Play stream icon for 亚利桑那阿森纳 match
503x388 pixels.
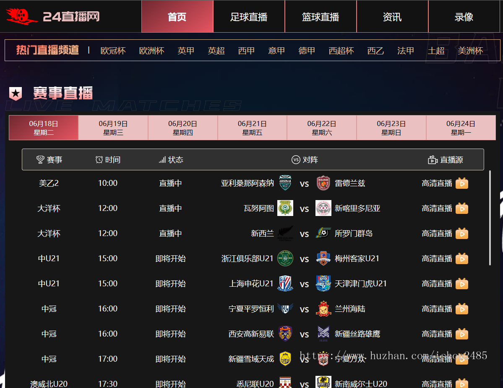462,183
